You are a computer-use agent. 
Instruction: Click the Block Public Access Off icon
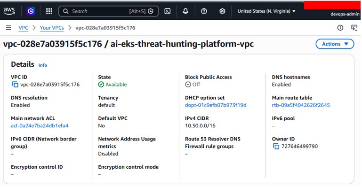pos(188,85)
